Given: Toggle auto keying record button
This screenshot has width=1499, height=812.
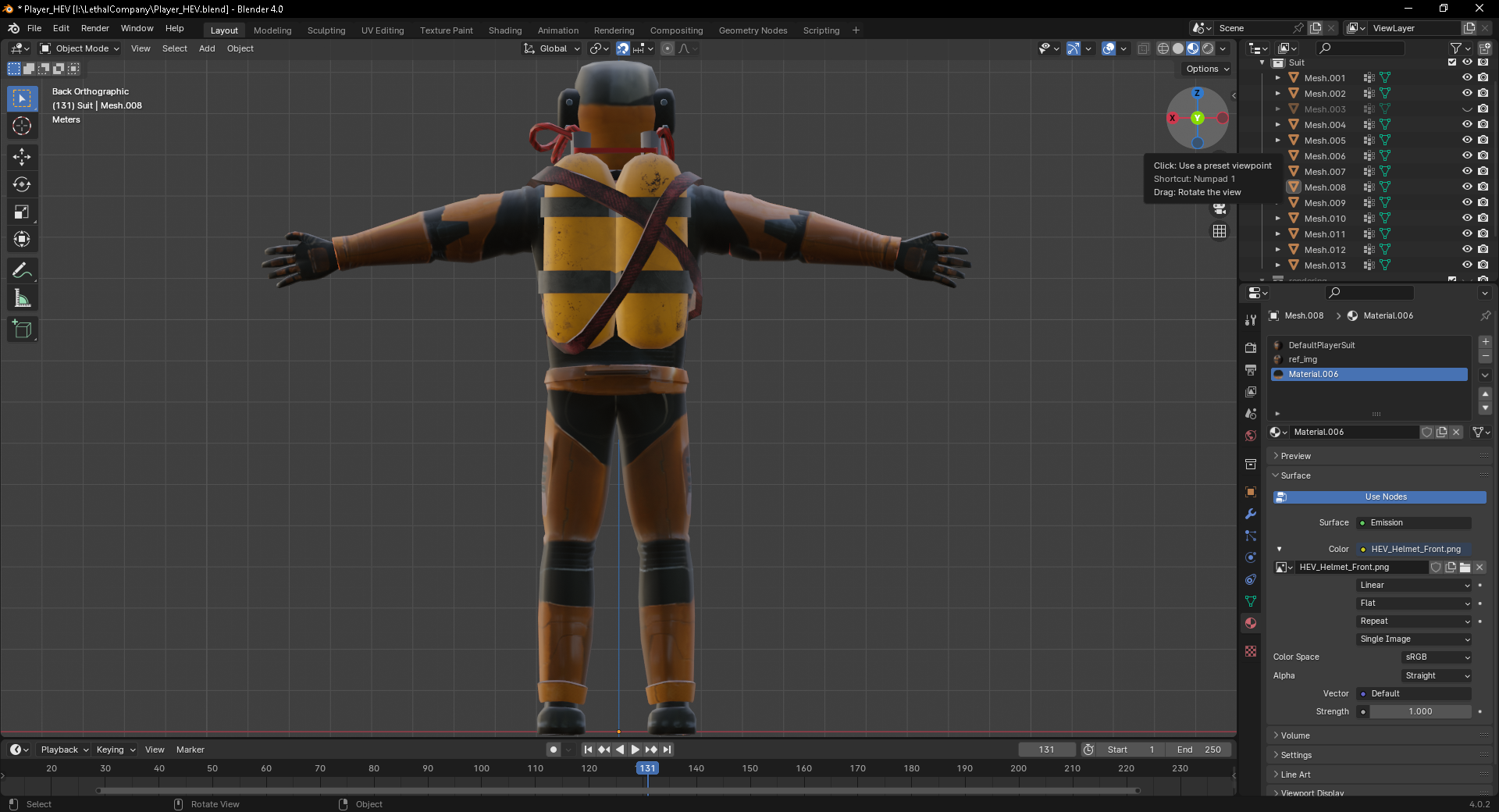Looking at the screenshot, I should tap(554, 750).
